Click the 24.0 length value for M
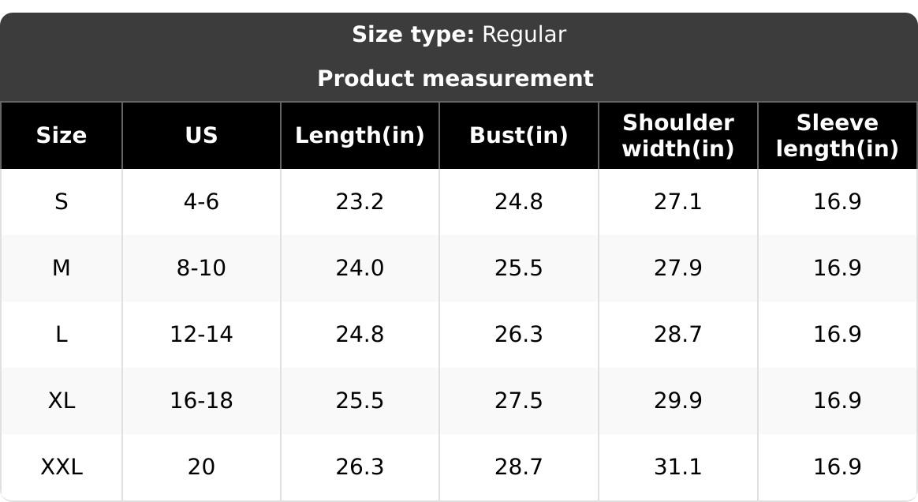This screenshot has height=502, width=918. (360, 268)
